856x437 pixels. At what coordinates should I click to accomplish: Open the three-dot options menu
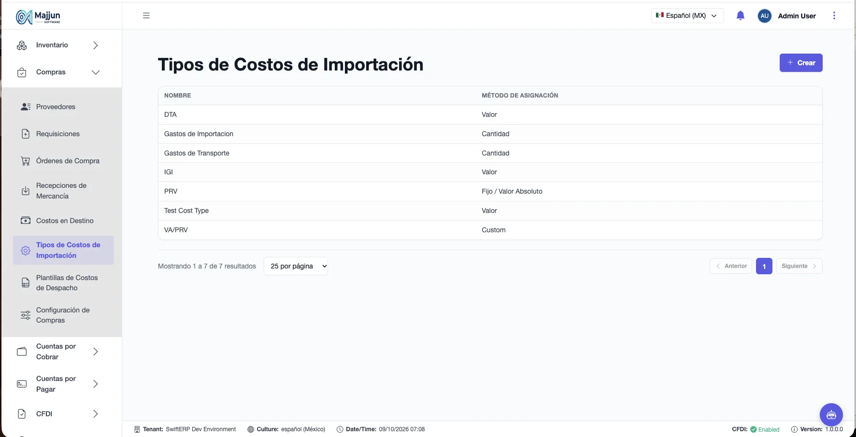(x=834, y=15)
